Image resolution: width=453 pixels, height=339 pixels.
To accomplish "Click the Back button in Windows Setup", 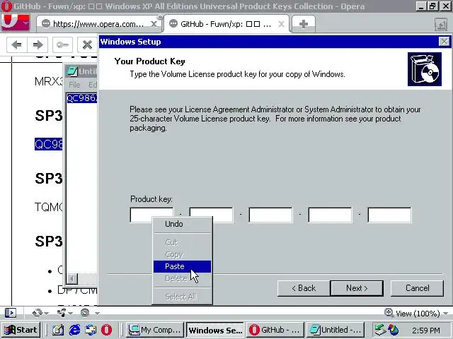I will [304, 288].
